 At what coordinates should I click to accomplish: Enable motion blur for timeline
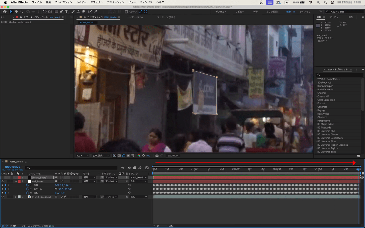(140, 168)
